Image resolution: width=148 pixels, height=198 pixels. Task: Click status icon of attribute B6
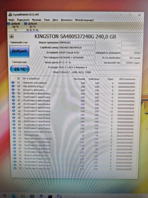[14, 125]
